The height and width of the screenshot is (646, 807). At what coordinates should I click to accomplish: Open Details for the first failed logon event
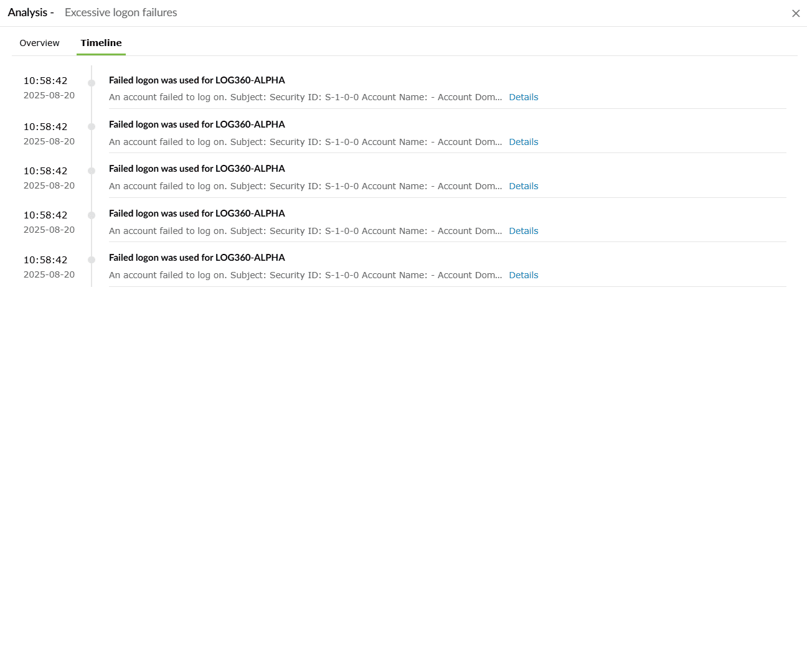click(523, 97)
